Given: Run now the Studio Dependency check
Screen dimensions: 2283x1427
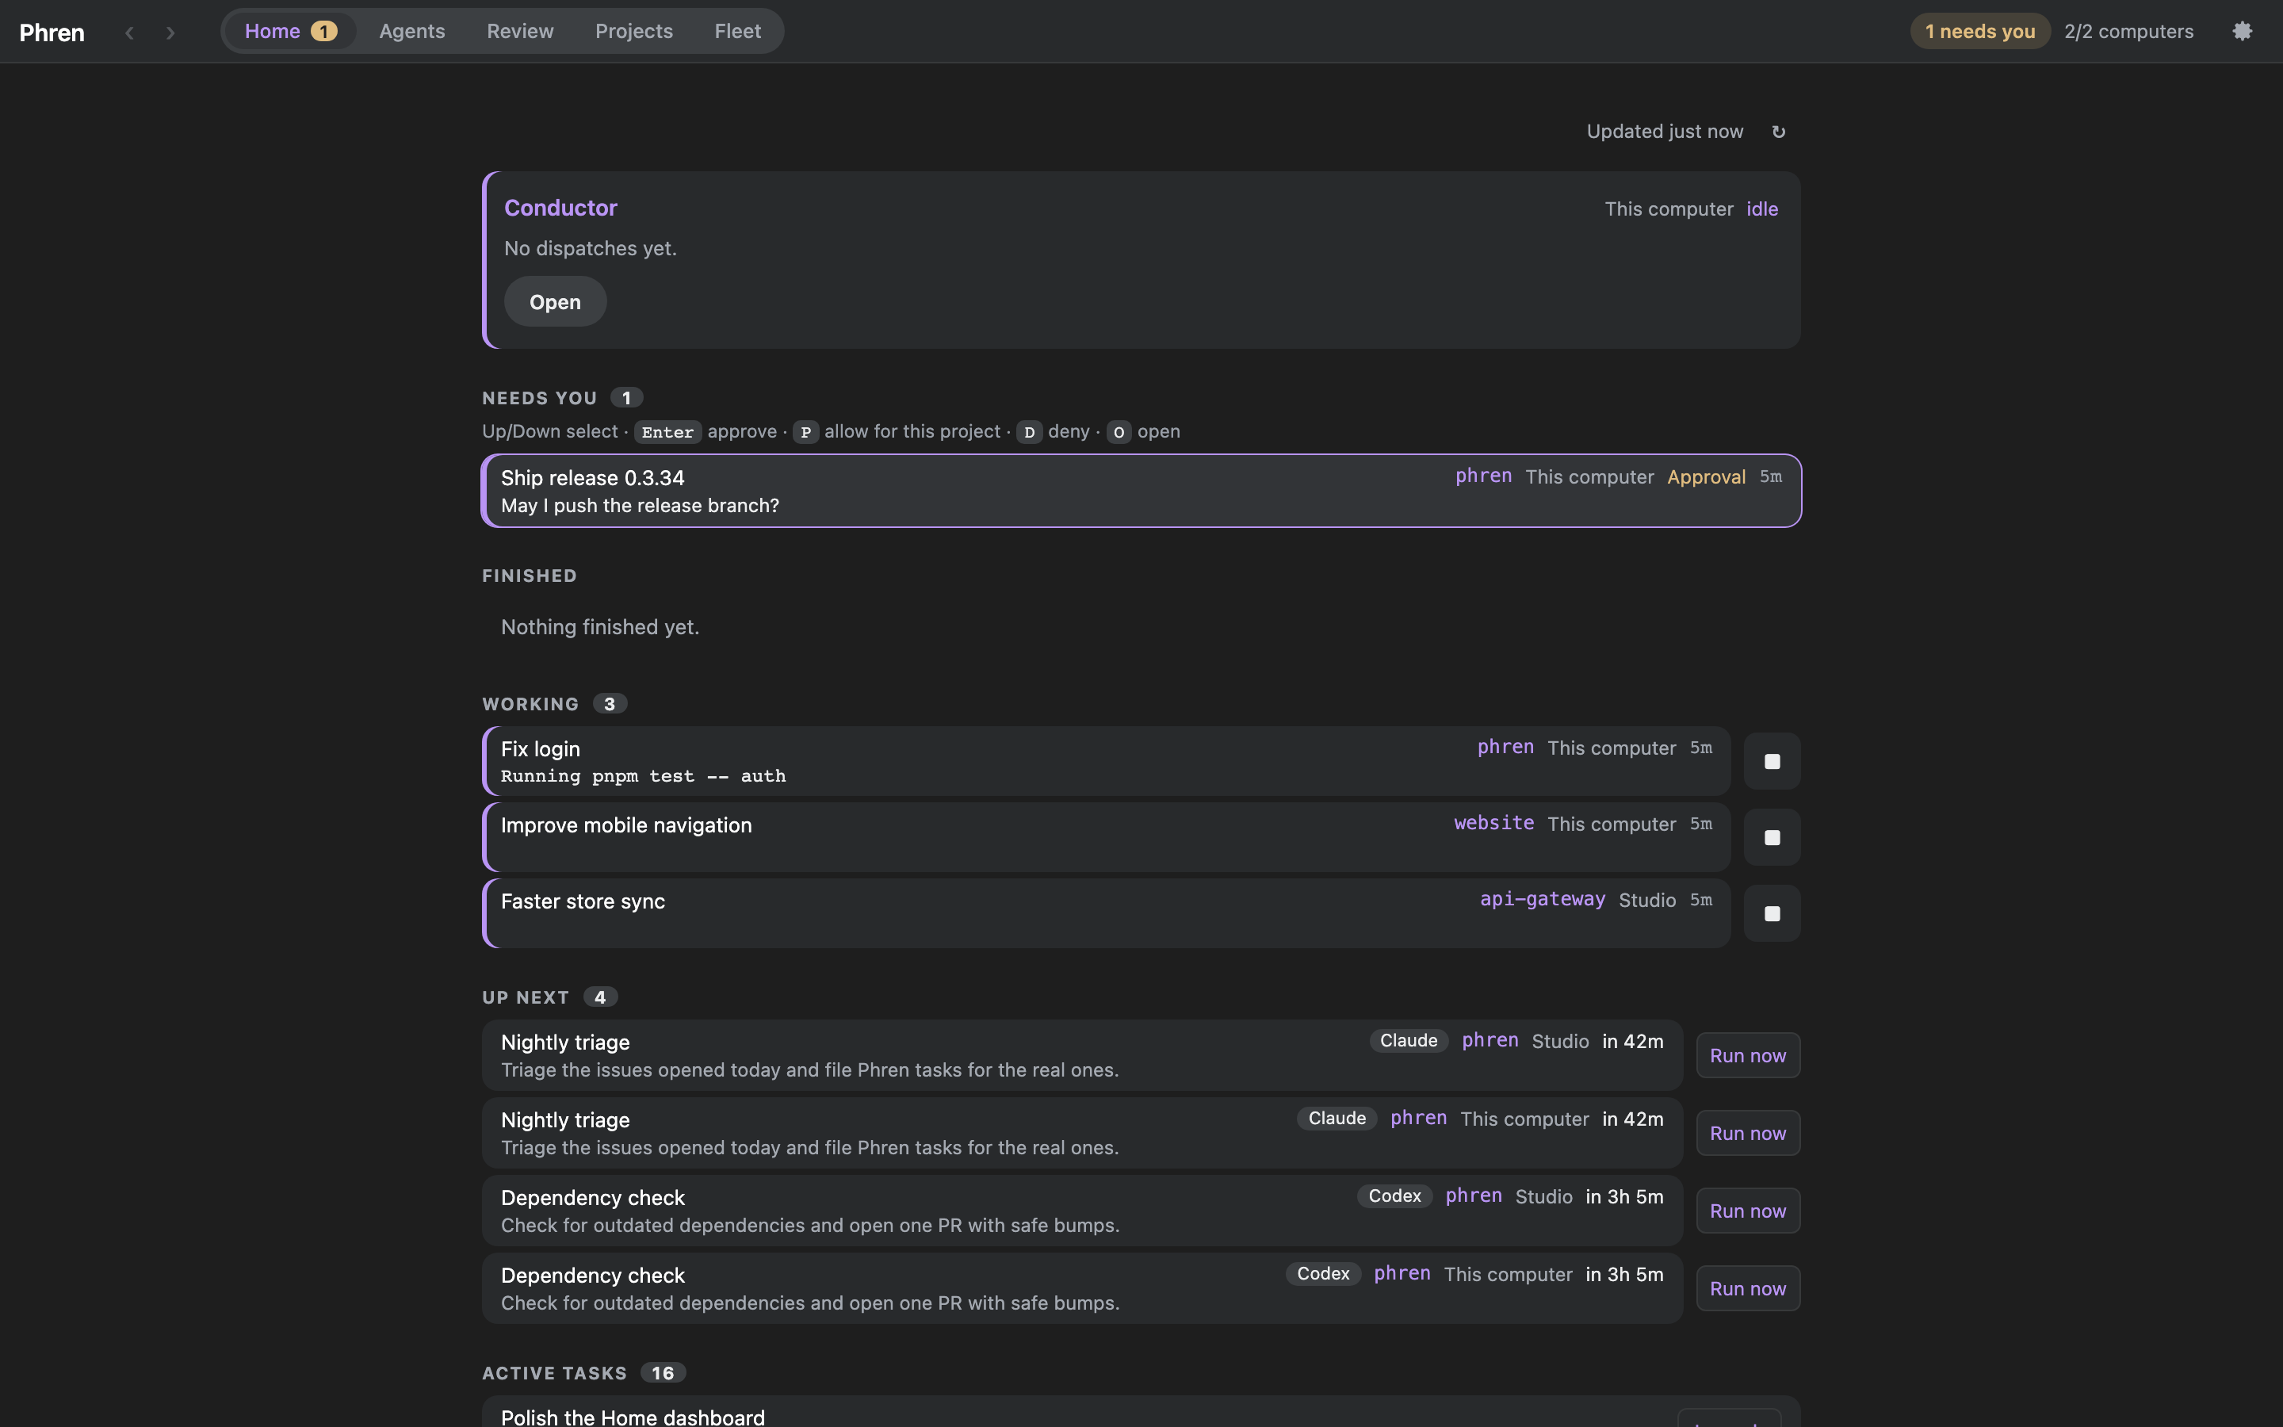Looking at the screenshot, I should 1747,1211.
